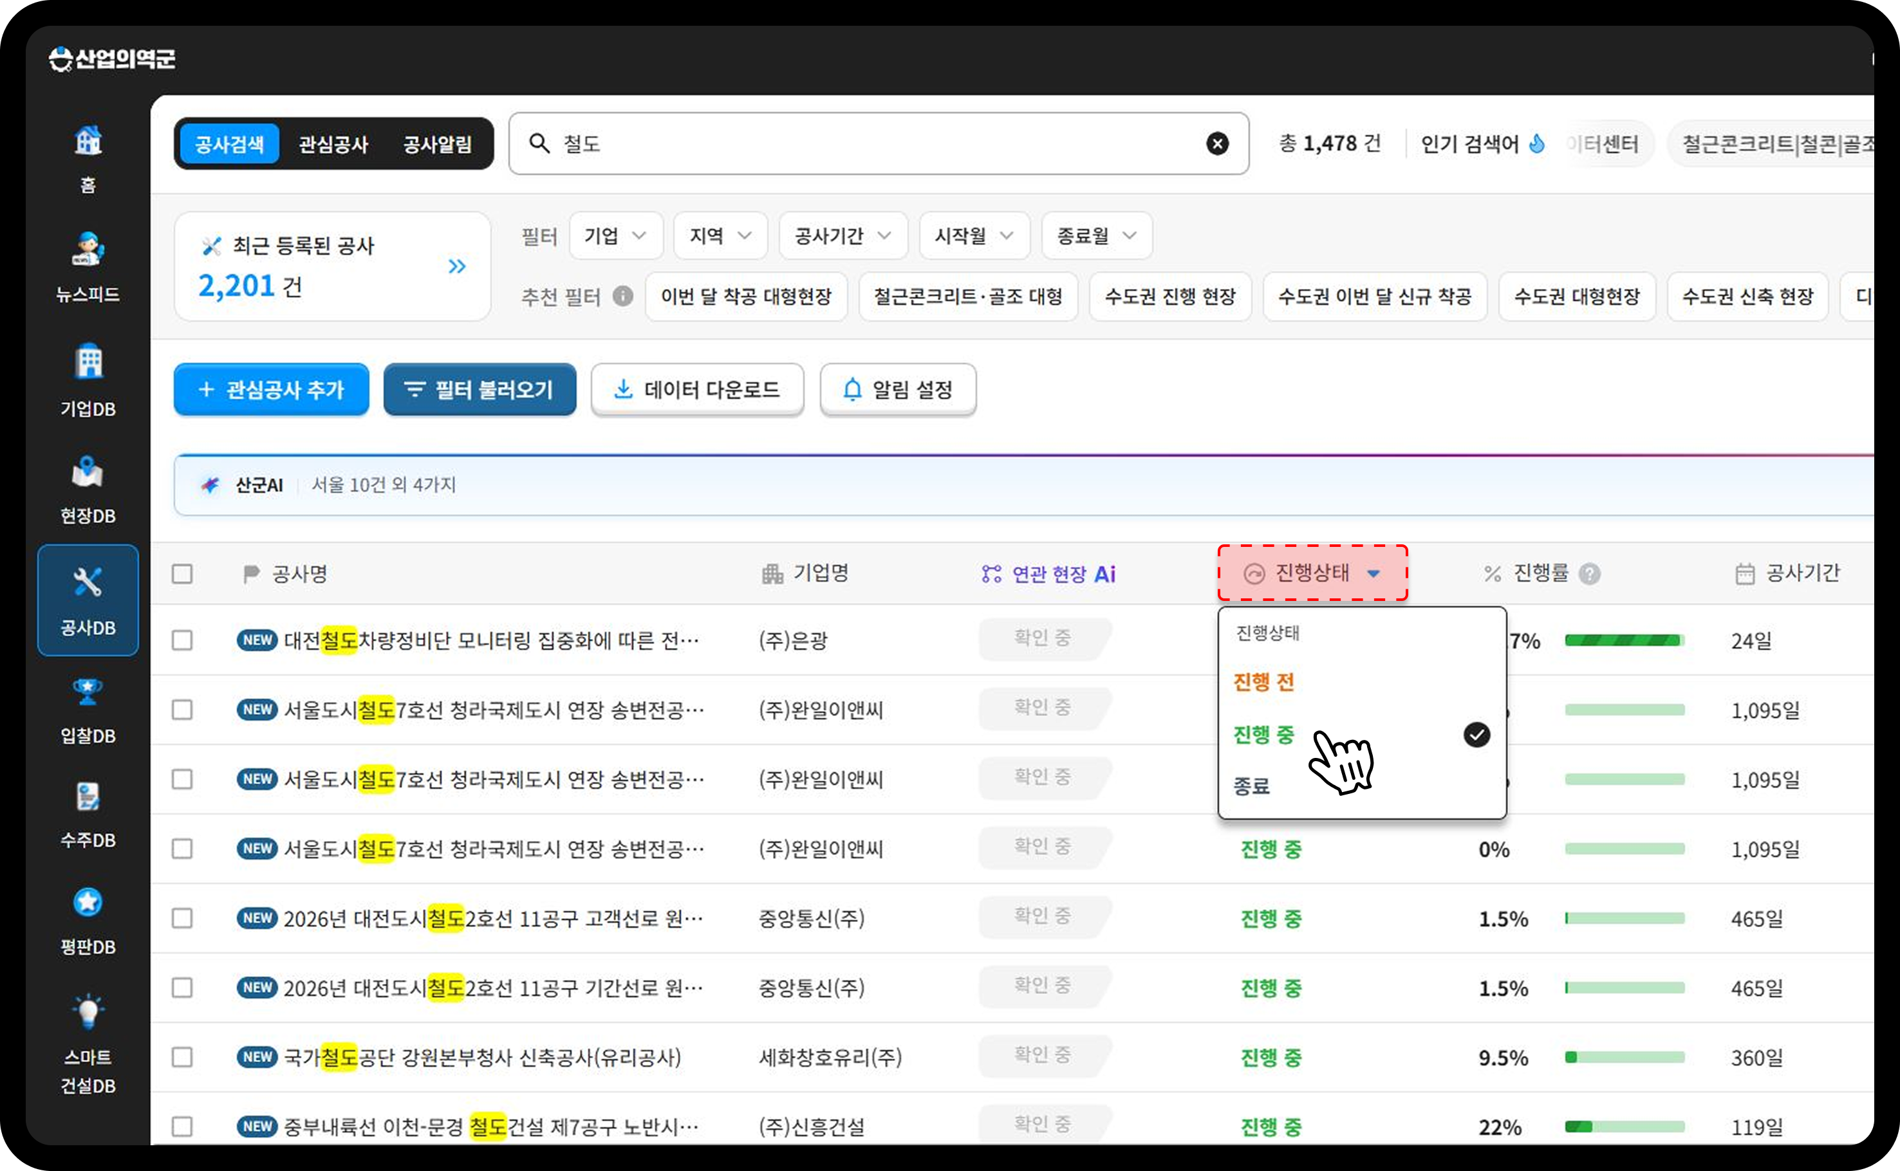Click the 데이터 다운로드 button
The height and width of the screenshot is (1171, 1900).
point(697,389)
